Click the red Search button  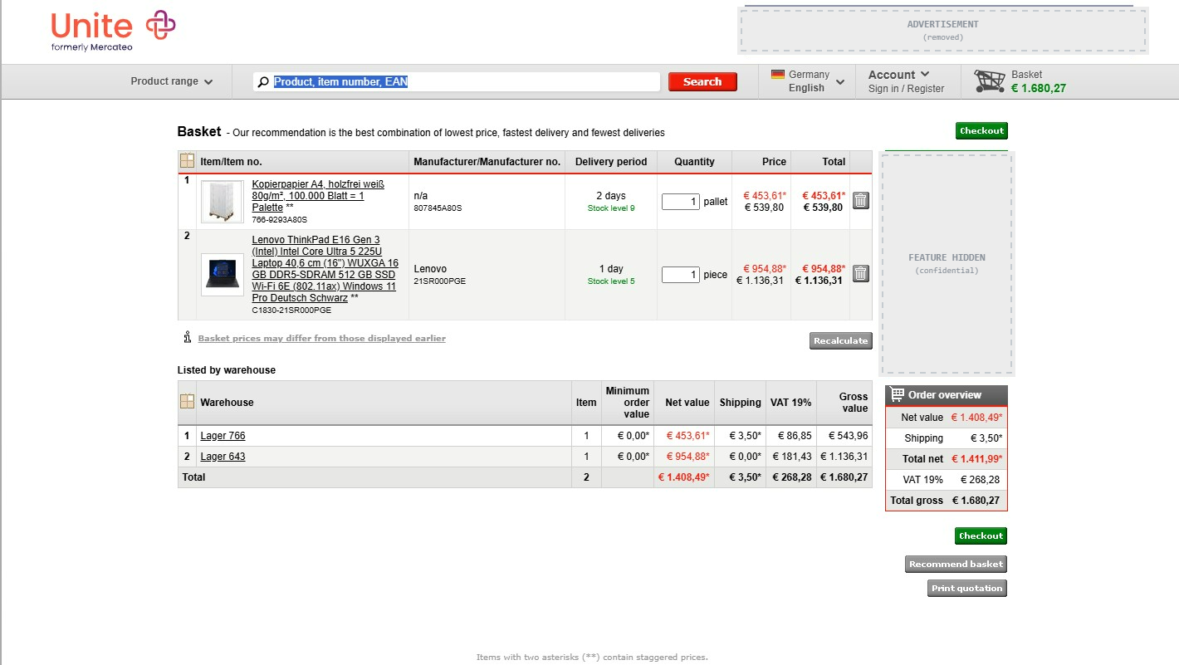702,81
